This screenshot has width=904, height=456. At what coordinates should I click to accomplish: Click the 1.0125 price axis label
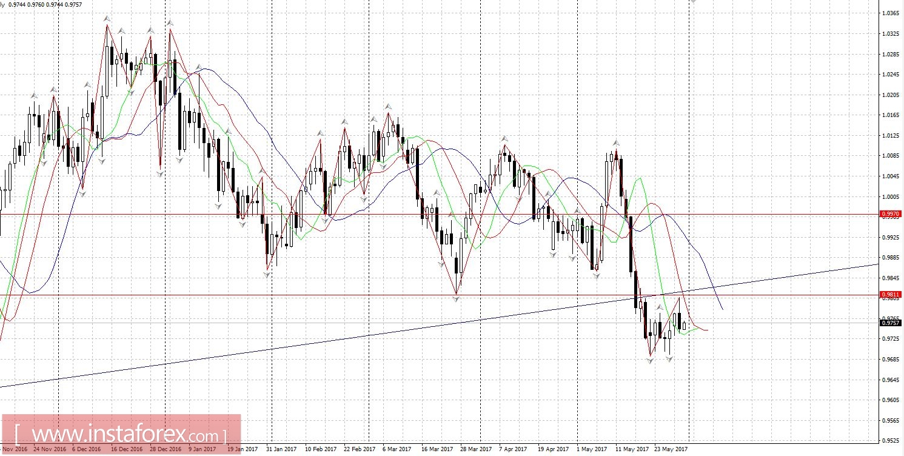pyautogui.click(x=891, y=136)
